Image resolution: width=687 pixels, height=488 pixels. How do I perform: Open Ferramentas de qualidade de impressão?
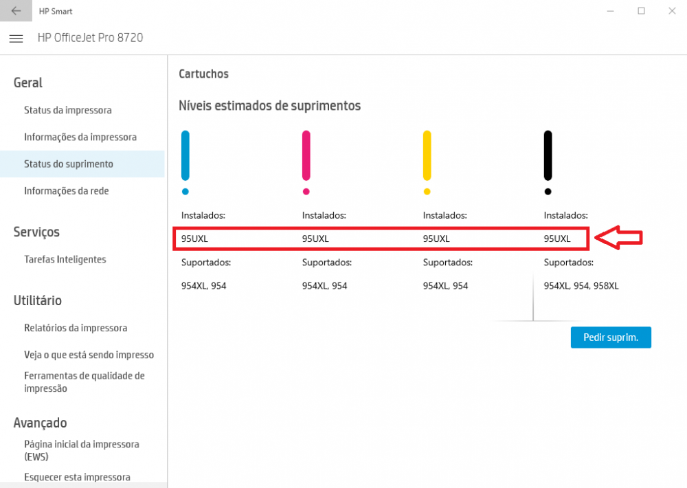tap(84, 382)
